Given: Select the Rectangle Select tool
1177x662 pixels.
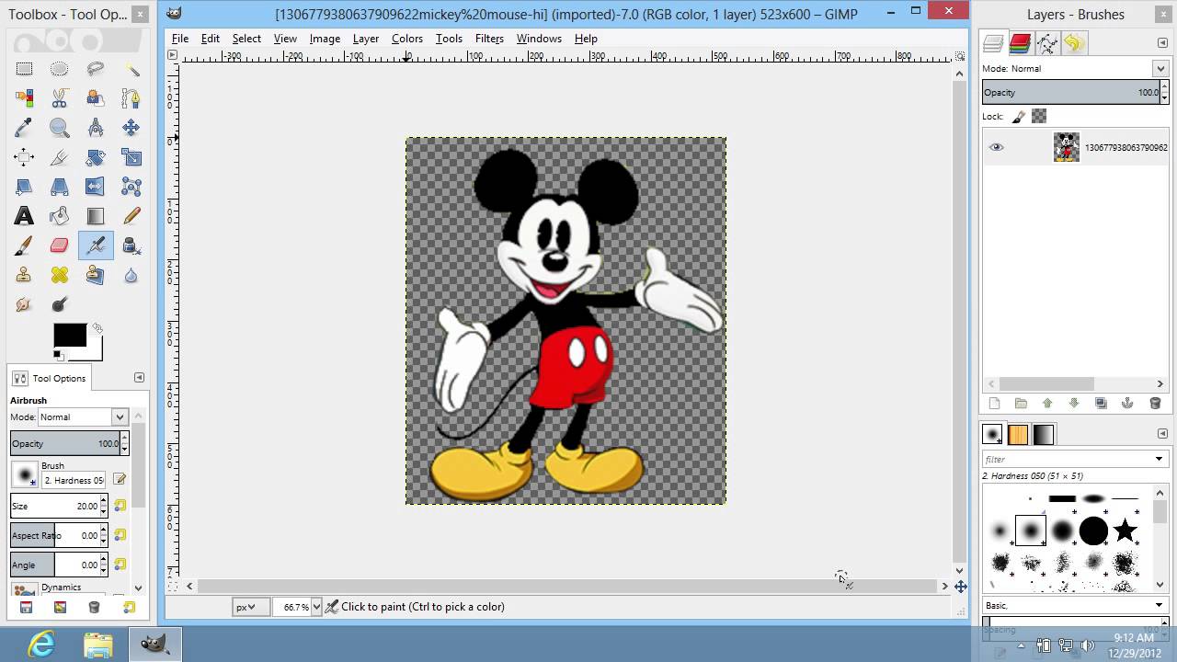Looking at the screenshot, I should (x=24, y=69).
